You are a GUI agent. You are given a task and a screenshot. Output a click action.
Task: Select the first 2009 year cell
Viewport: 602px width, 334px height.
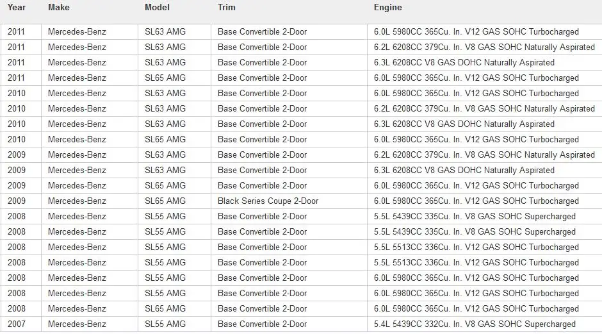tap(21, 155)
